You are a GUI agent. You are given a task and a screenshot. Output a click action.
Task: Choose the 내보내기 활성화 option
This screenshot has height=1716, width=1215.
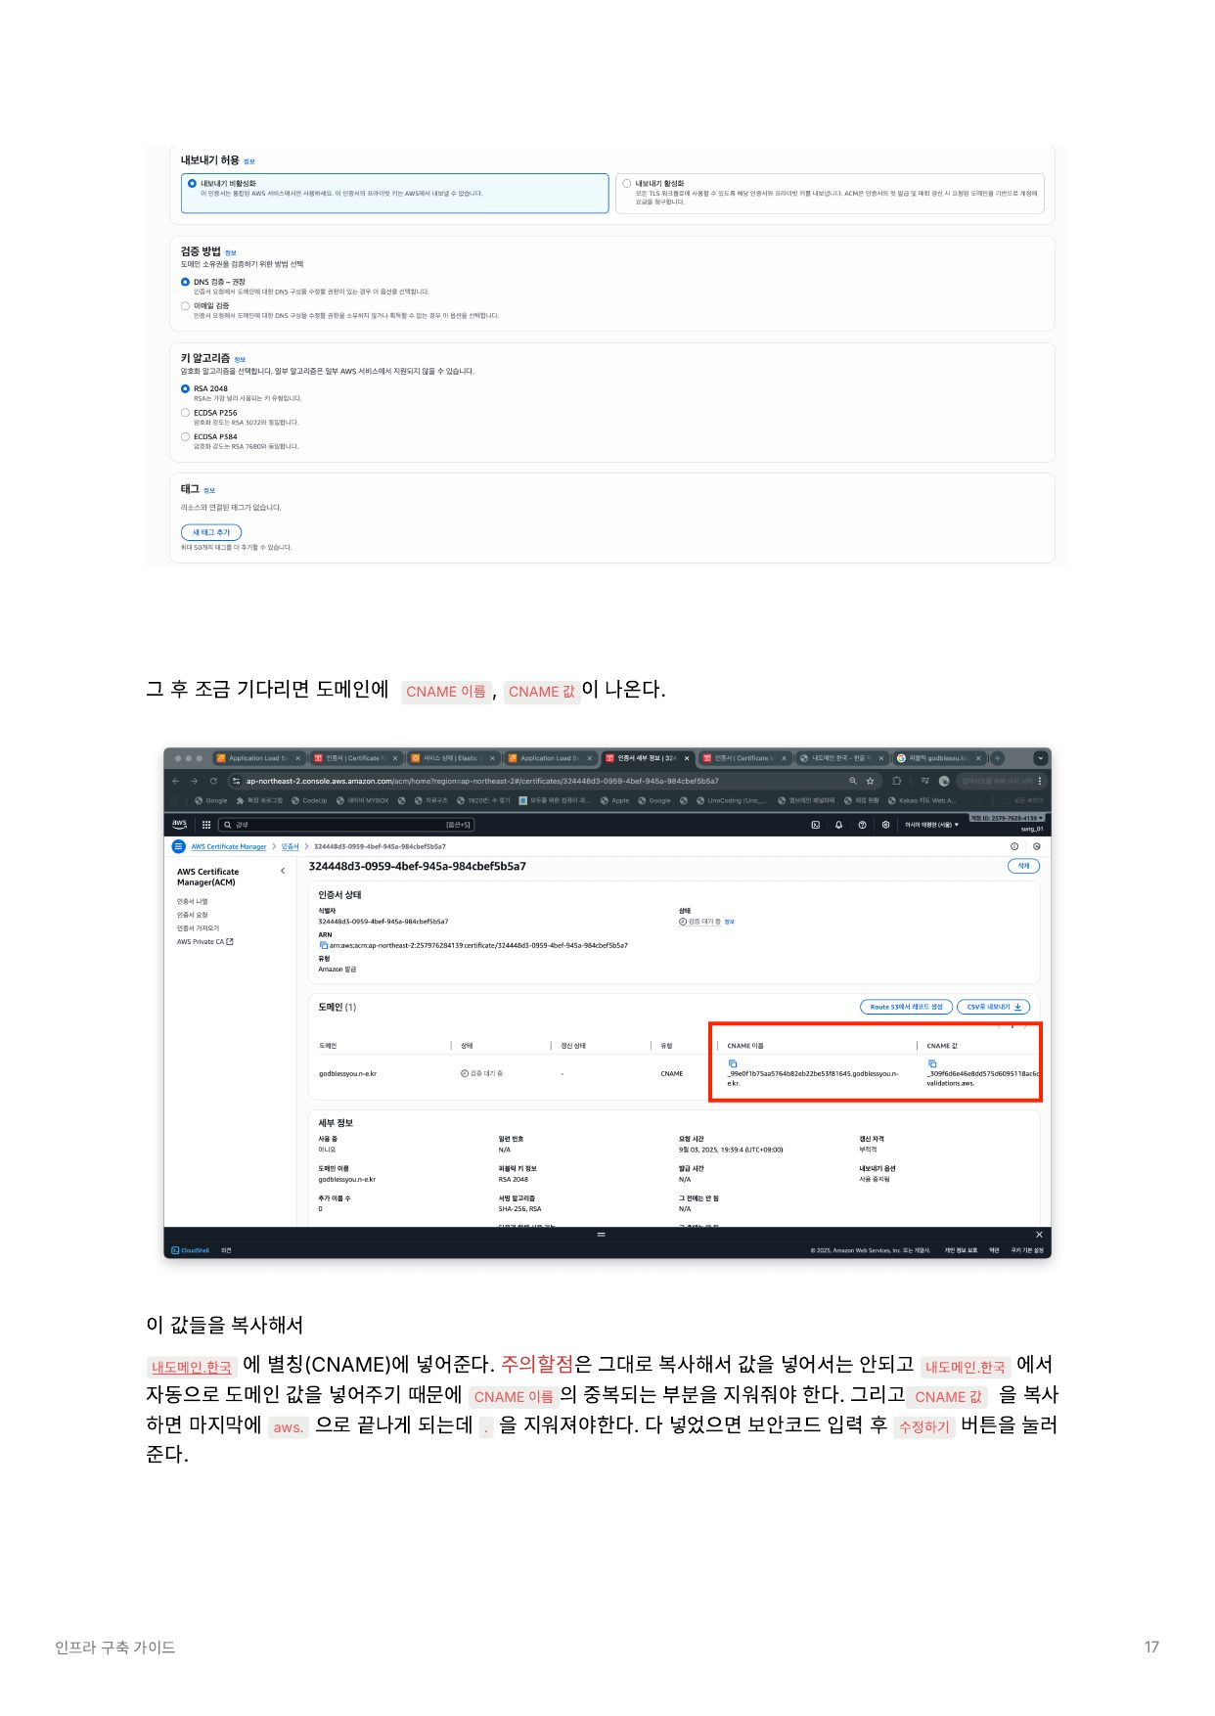627,183
